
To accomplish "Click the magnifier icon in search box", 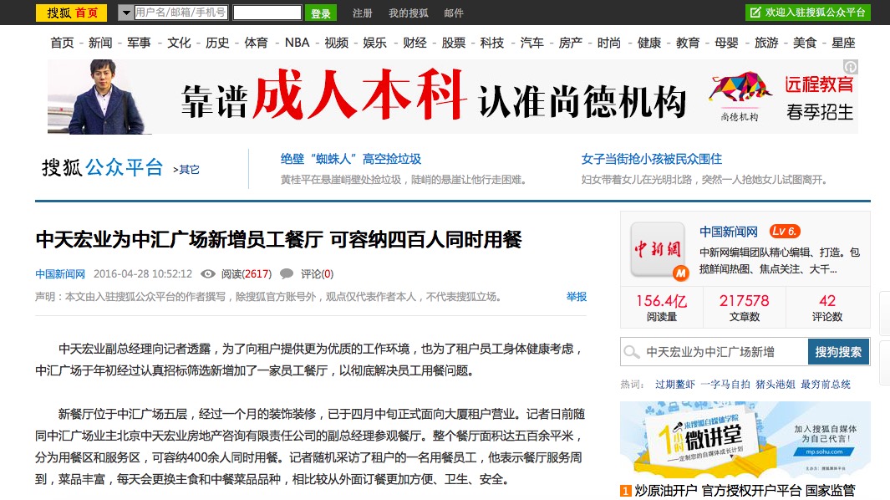I will point(633,352).
